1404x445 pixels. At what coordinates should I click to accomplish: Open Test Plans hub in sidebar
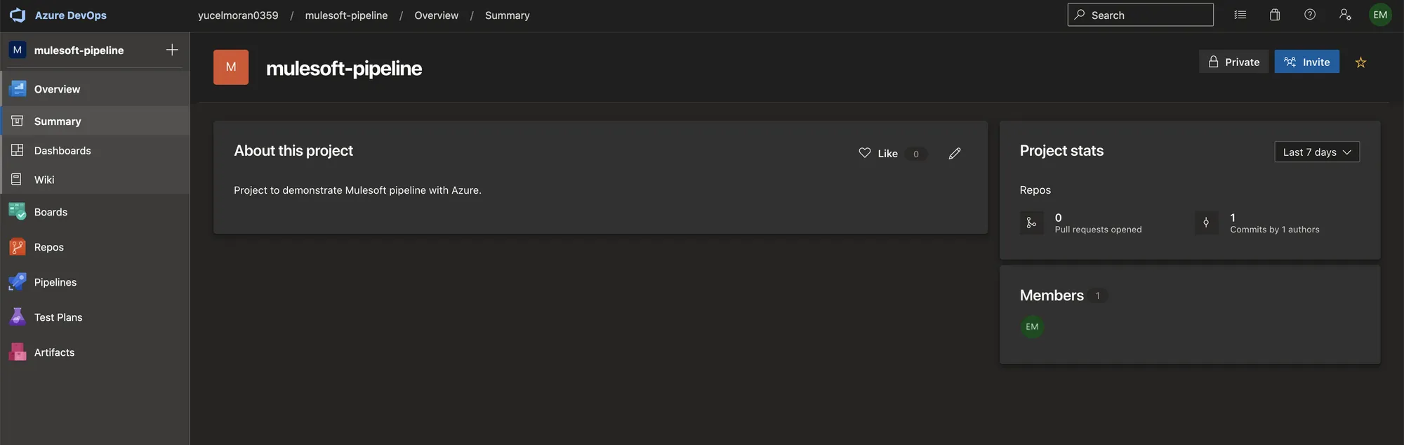point(95,317)
